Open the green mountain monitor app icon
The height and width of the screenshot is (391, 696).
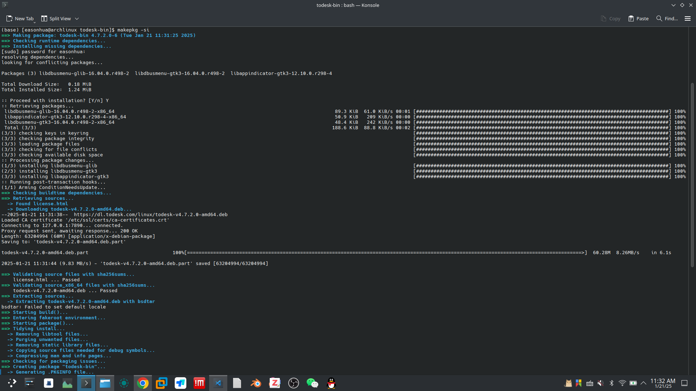[x=67, y=383]
